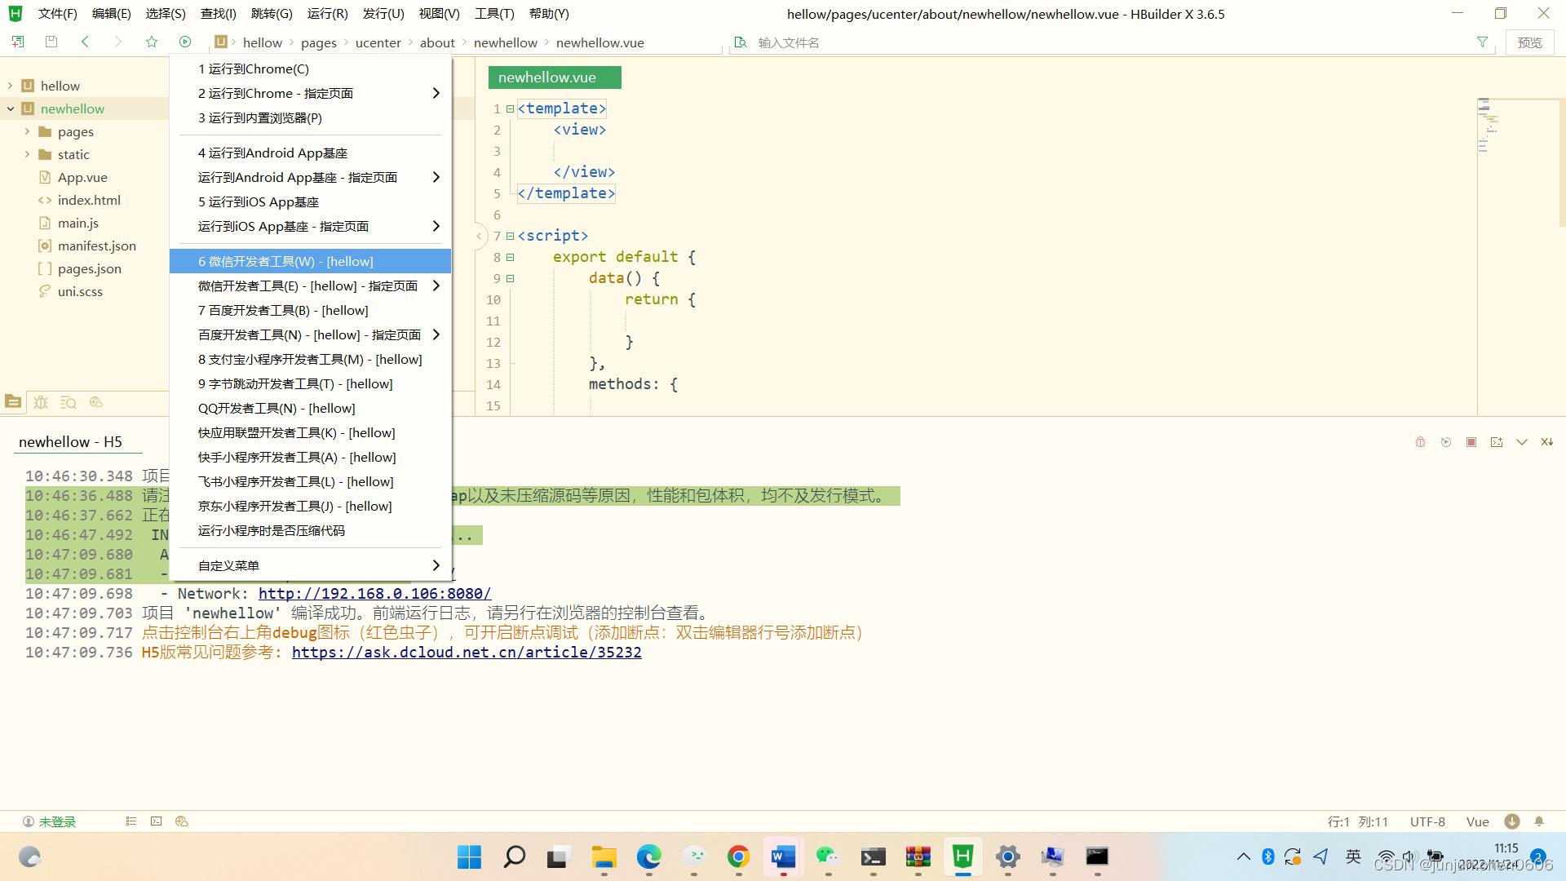The width and height of the screenshot is (1566, 881).
Task: Expand the hellow project tree
Action: click(10, 86)
